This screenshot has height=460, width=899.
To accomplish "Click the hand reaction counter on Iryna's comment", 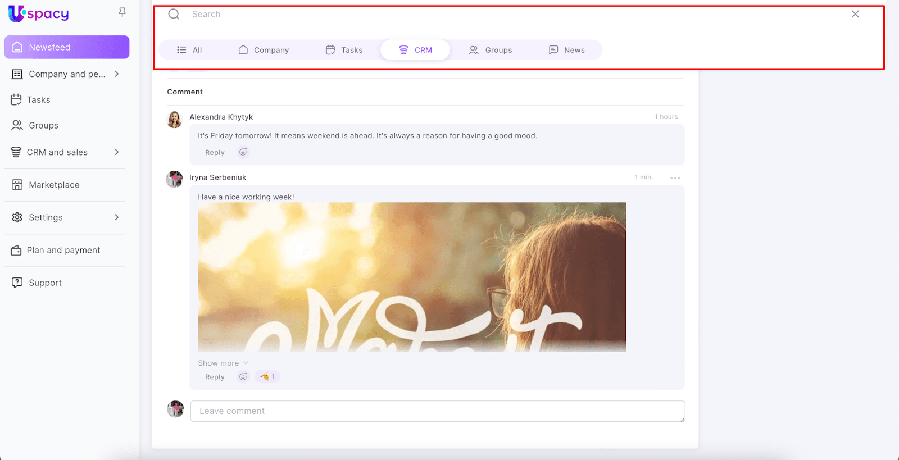I will coord(267,376).
